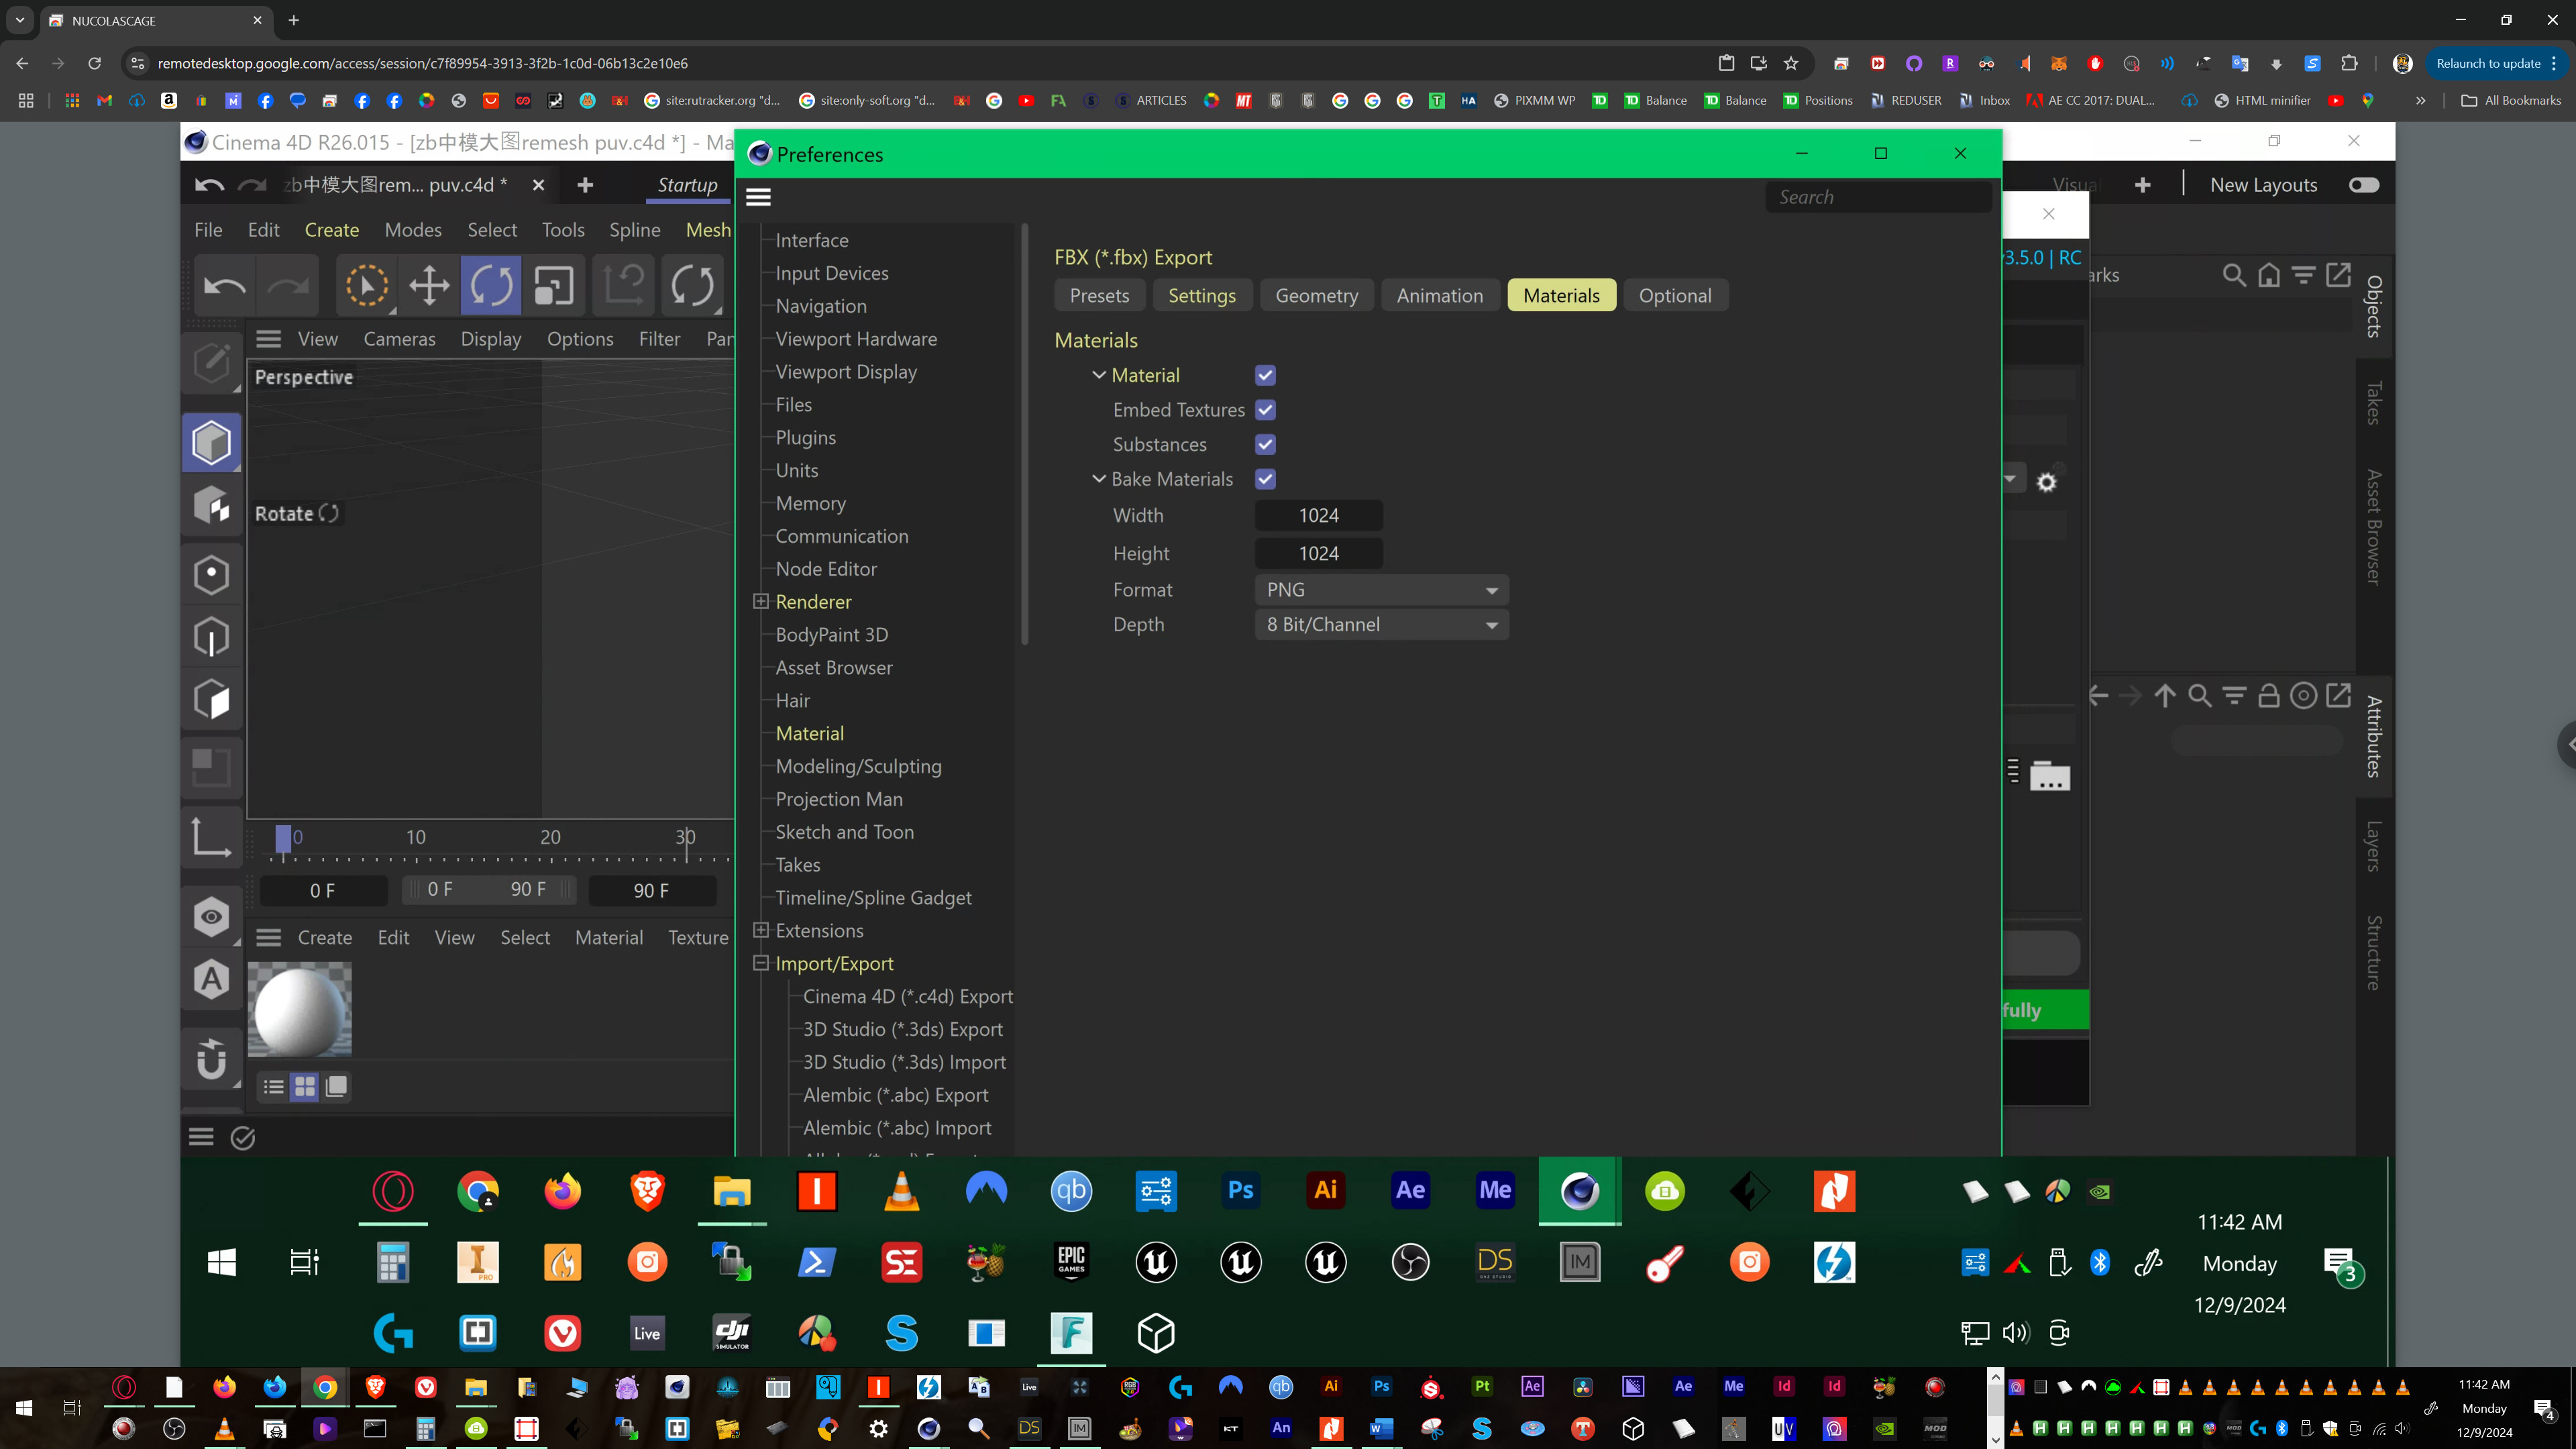Screen dimensions: 2576x1449
Task: Click the Edges mode icon in left palette
Action: click(212, 637)
